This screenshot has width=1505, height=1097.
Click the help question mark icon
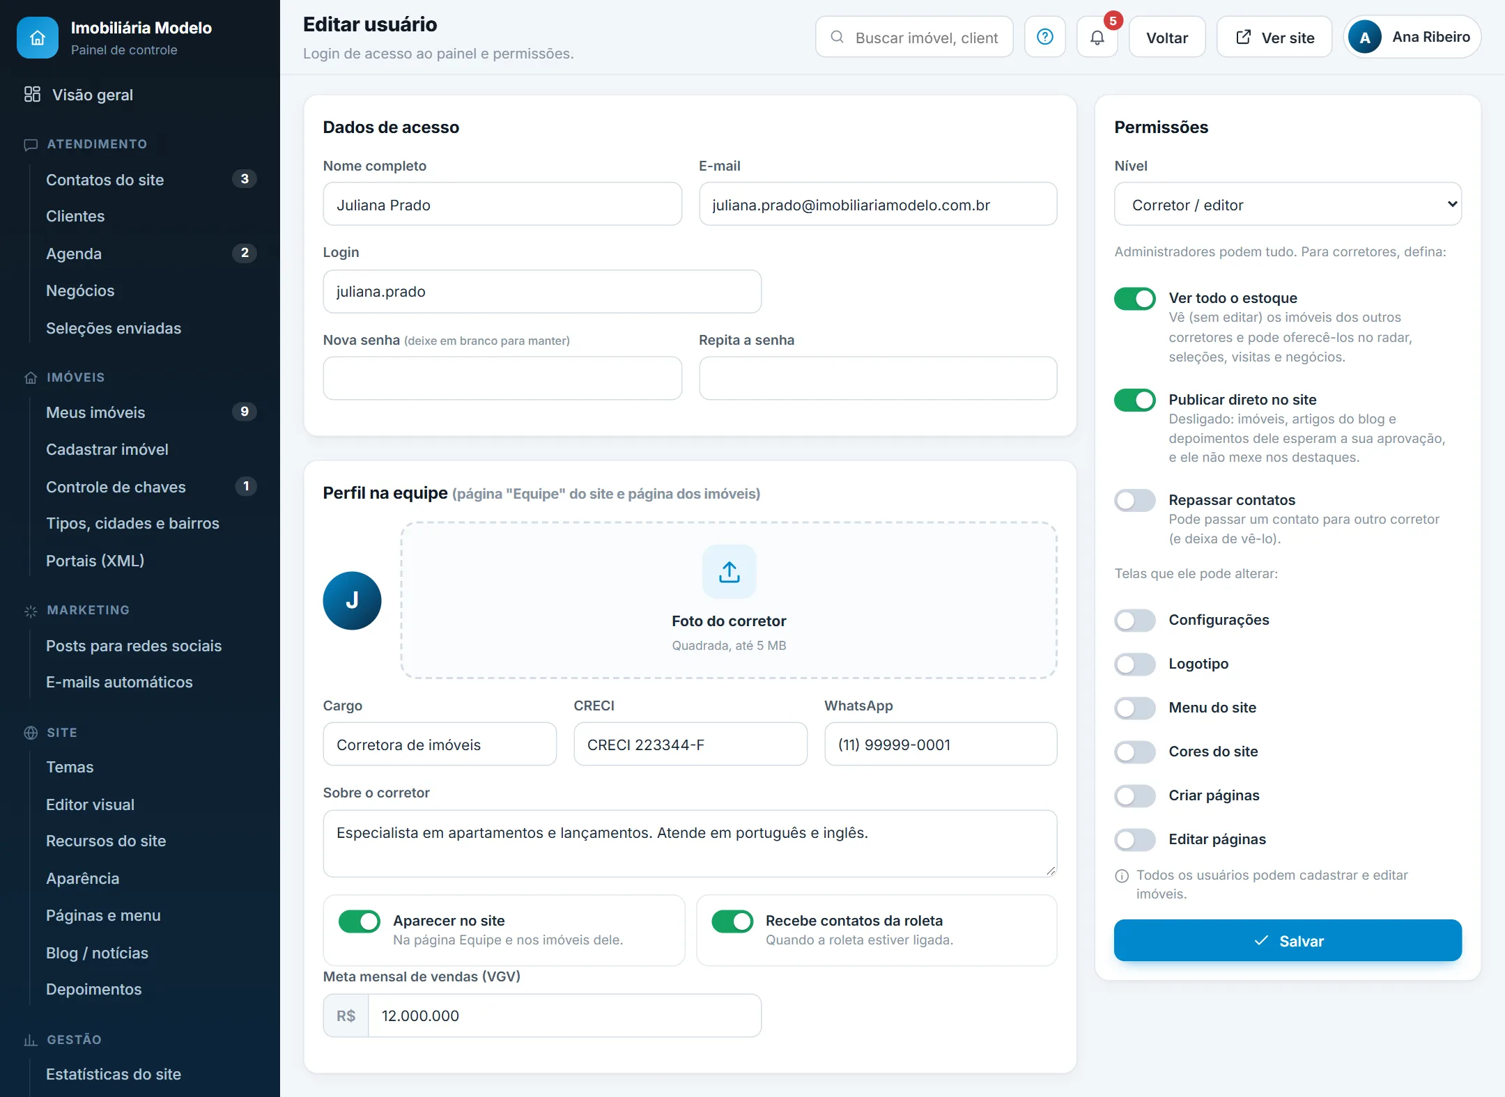pos(1044,37)
